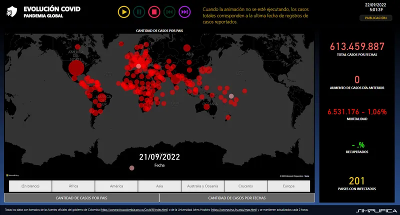The height and width of the screenshot is (215, 400).
Task: Click the purple skip-forward icon
Action: click(x=184, y=12)
